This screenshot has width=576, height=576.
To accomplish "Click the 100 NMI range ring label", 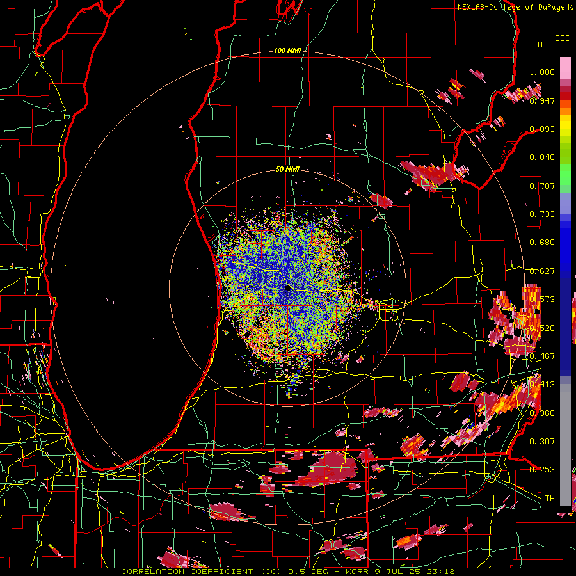I will click(287, 51).
